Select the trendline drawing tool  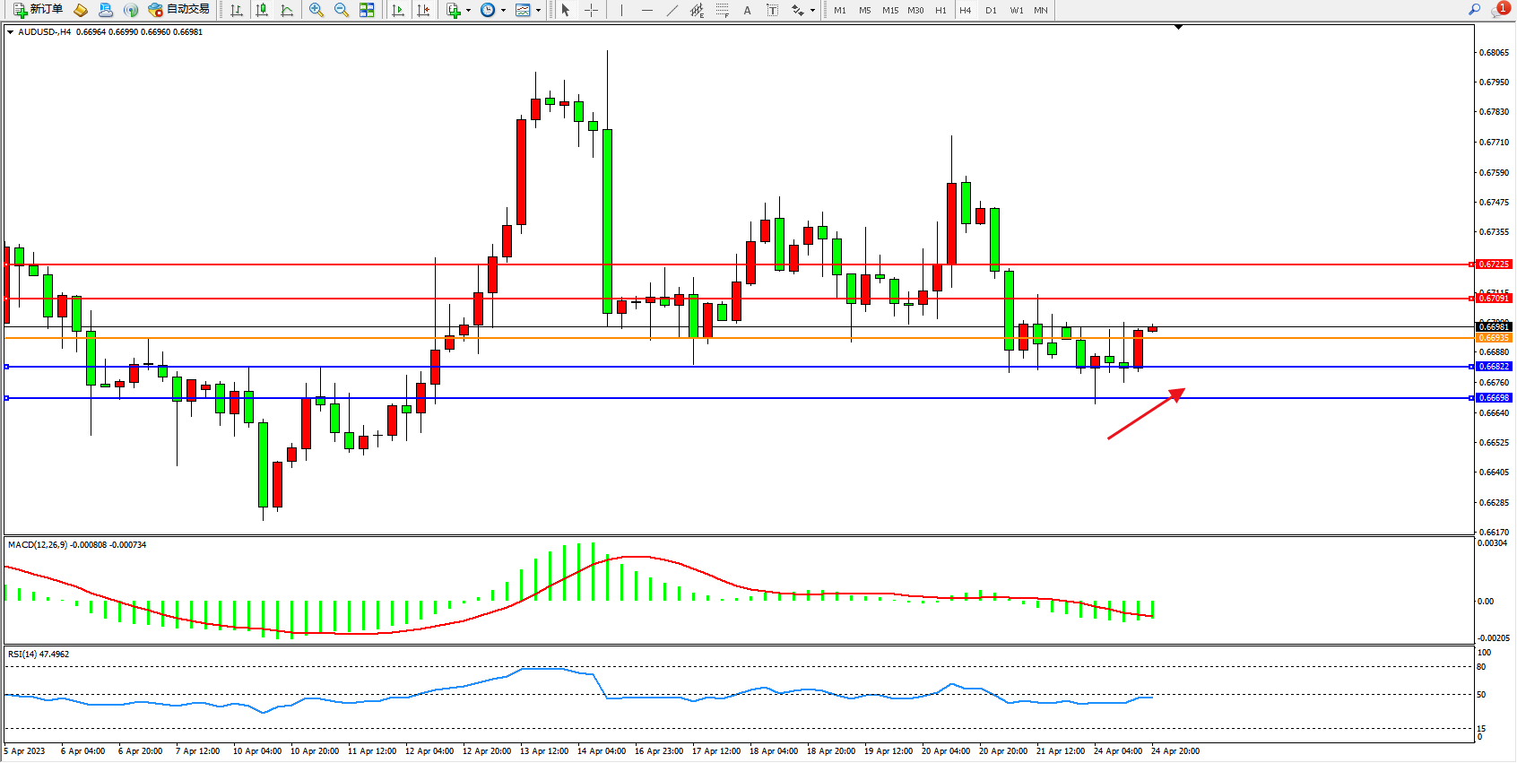(672, 10)
